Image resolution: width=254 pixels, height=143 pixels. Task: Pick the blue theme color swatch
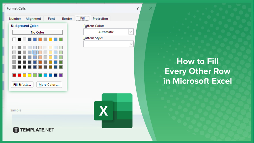(35, 39)
